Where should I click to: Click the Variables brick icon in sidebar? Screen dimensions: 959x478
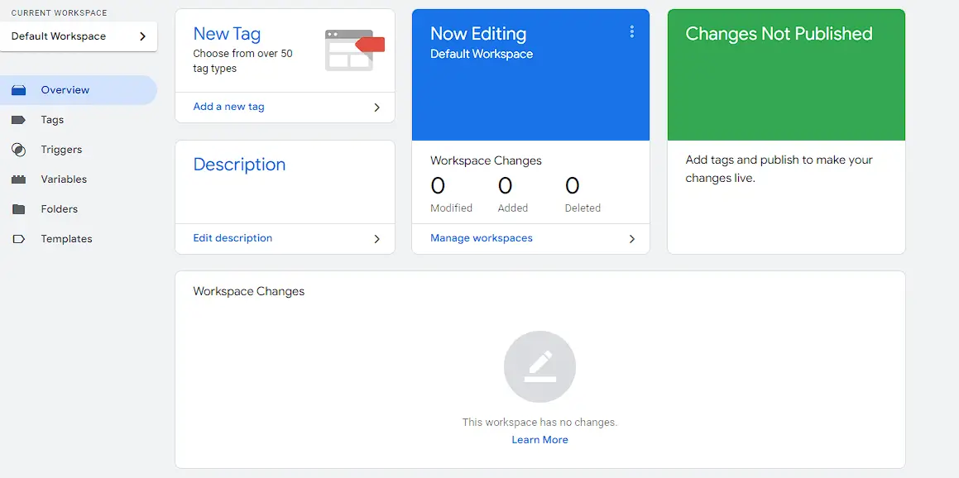[18, 179]
